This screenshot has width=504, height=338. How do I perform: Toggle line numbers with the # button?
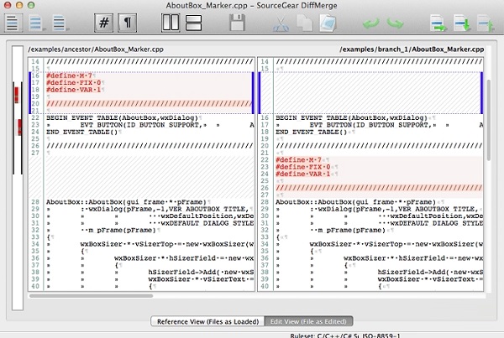coord(104,23)
